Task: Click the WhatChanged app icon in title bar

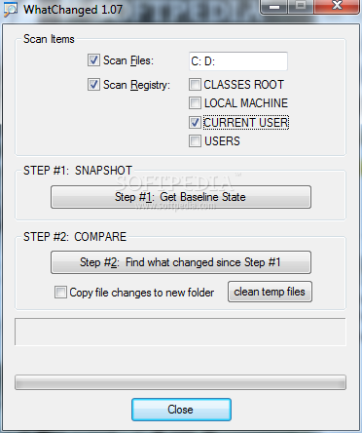Action: 11,10
